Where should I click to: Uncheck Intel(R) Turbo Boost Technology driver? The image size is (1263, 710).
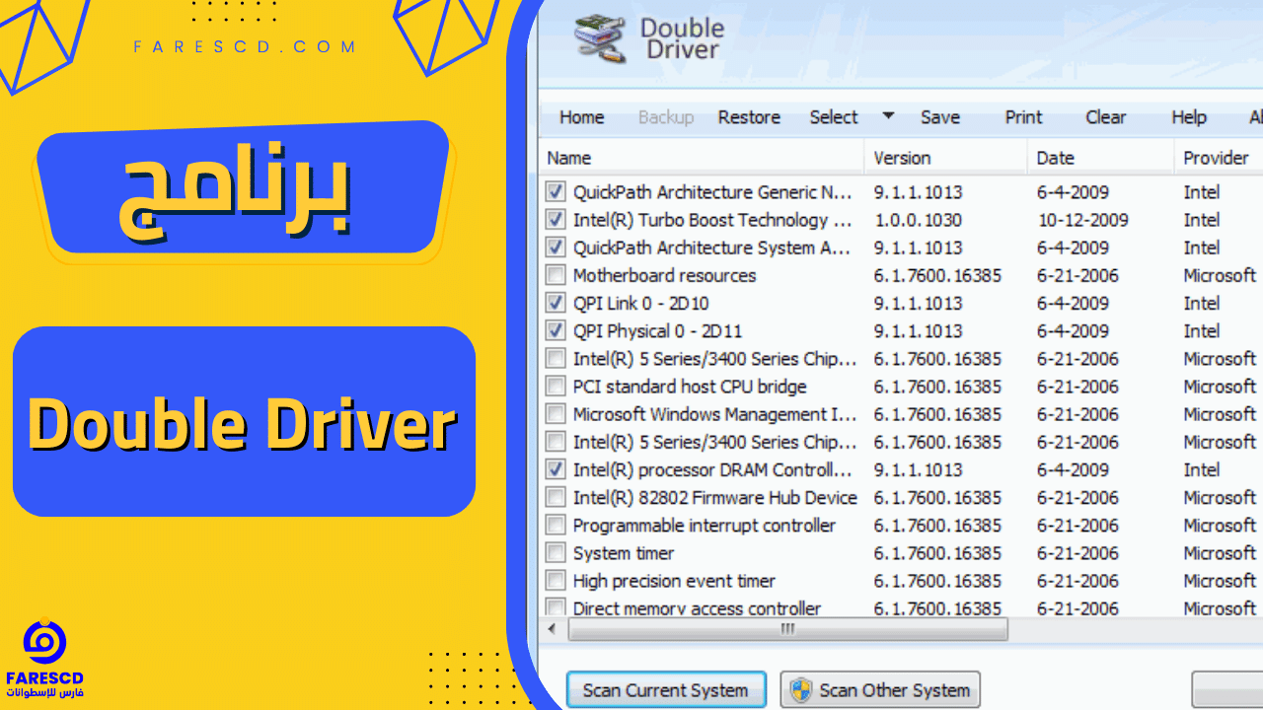click(x=556, y=220)
